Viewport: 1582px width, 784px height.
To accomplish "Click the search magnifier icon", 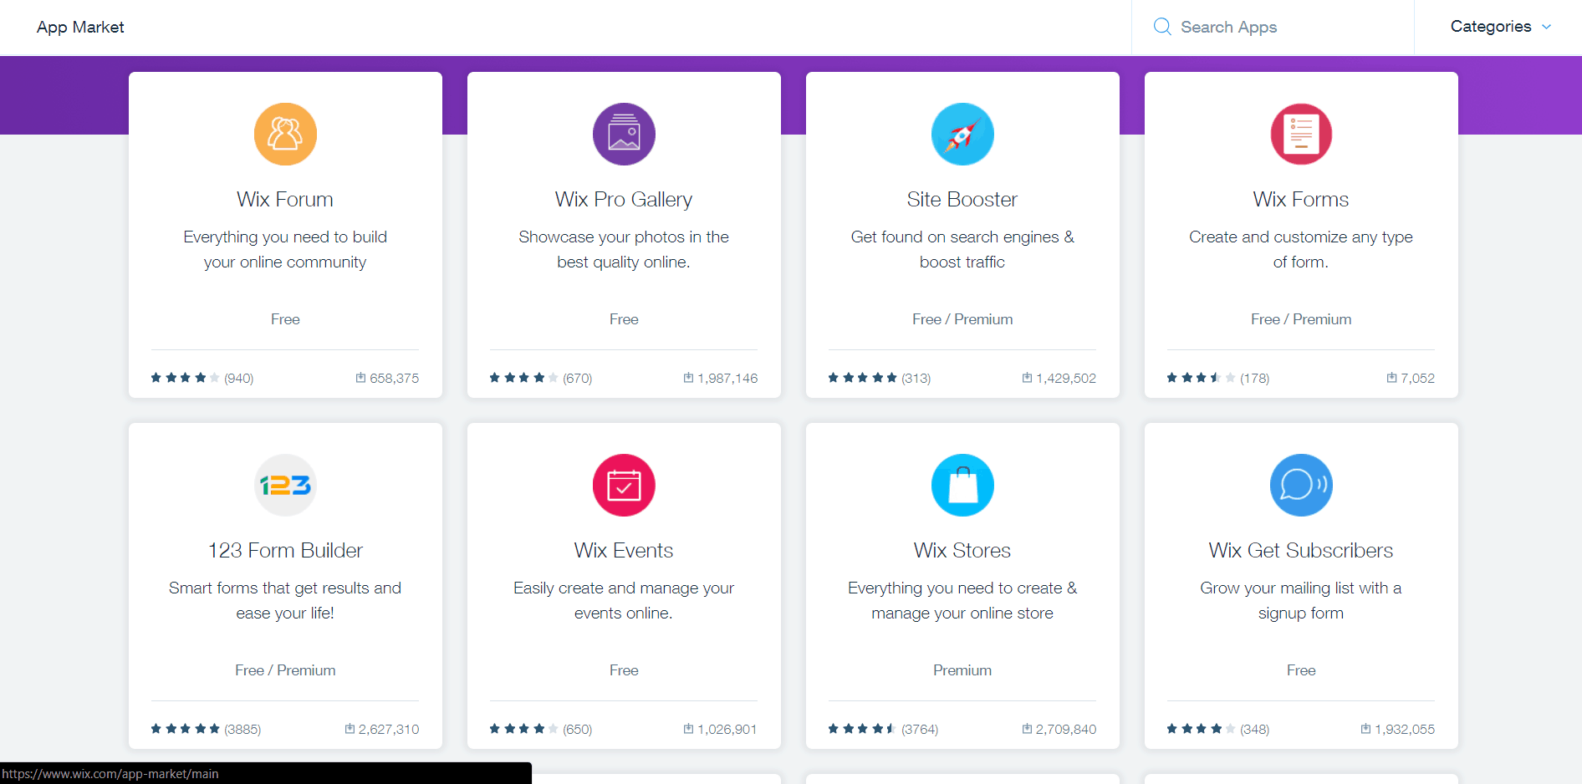I will 1162,27.
